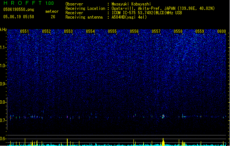This screenshot has height=146, width=230.
Task: Click the meteor count label
Action: [x=52, y=11]
